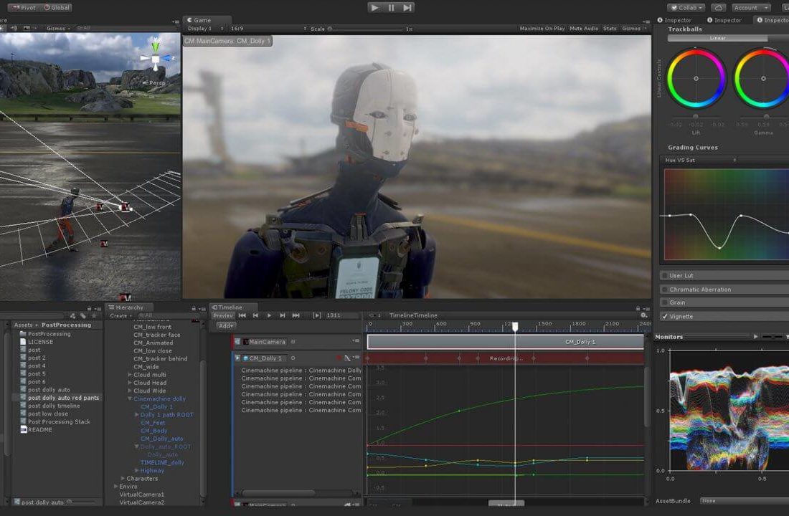The height and width of the screenshot is (516, 789).
Task: Open the Display 1 dropdown
Action: pos(205,29)
